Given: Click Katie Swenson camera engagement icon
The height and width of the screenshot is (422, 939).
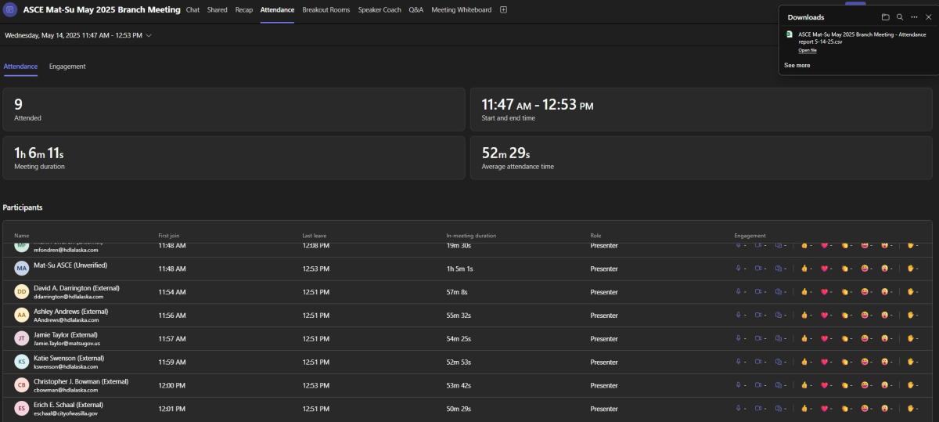Looking at the screenshot, I should click(758, 362).
